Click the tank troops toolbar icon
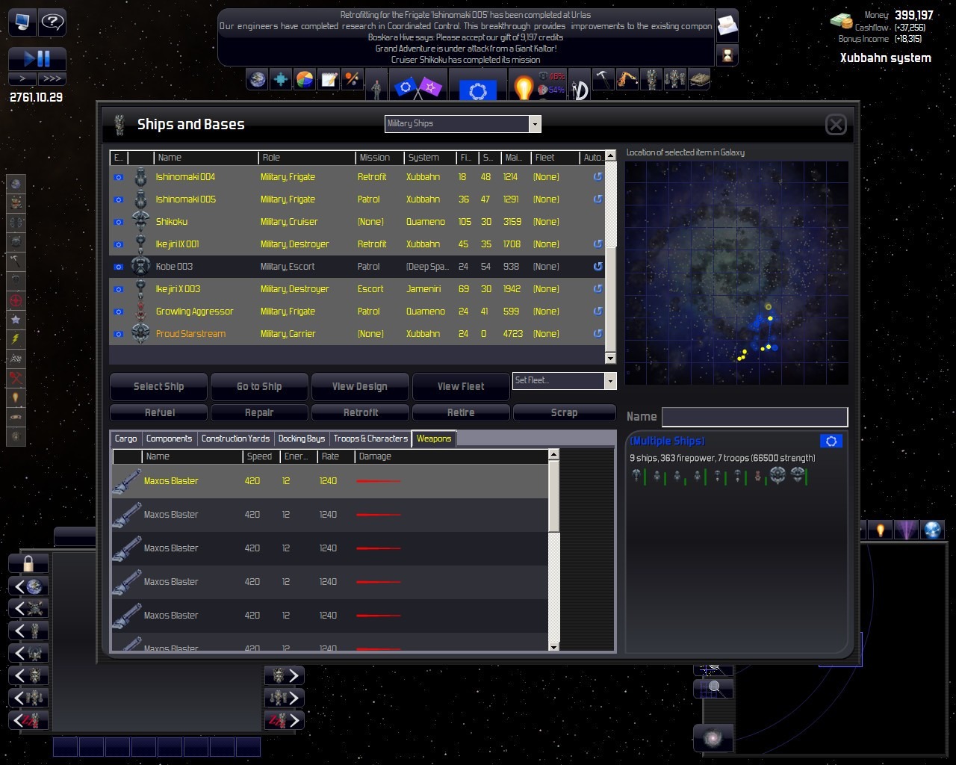The image size is (956, 765). [699, 79]
